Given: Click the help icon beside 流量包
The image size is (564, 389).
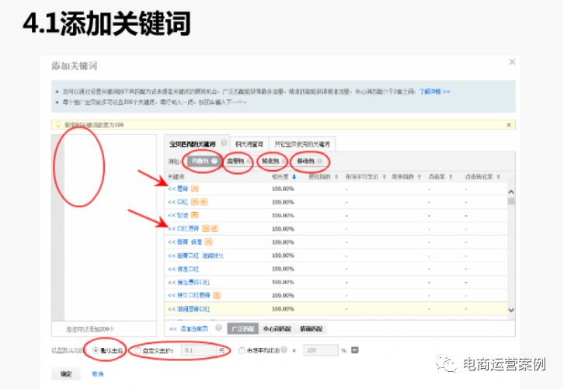Looking at the screenshot, I should [249, 161].
